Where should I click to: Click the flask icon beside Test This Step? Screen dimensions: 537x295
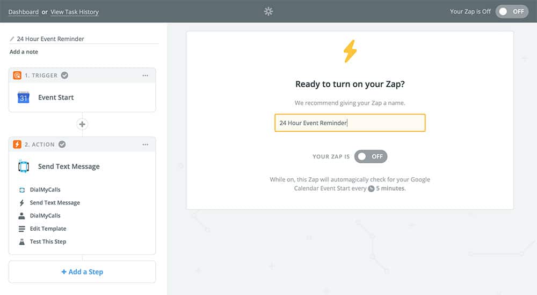tap(22, 241)
